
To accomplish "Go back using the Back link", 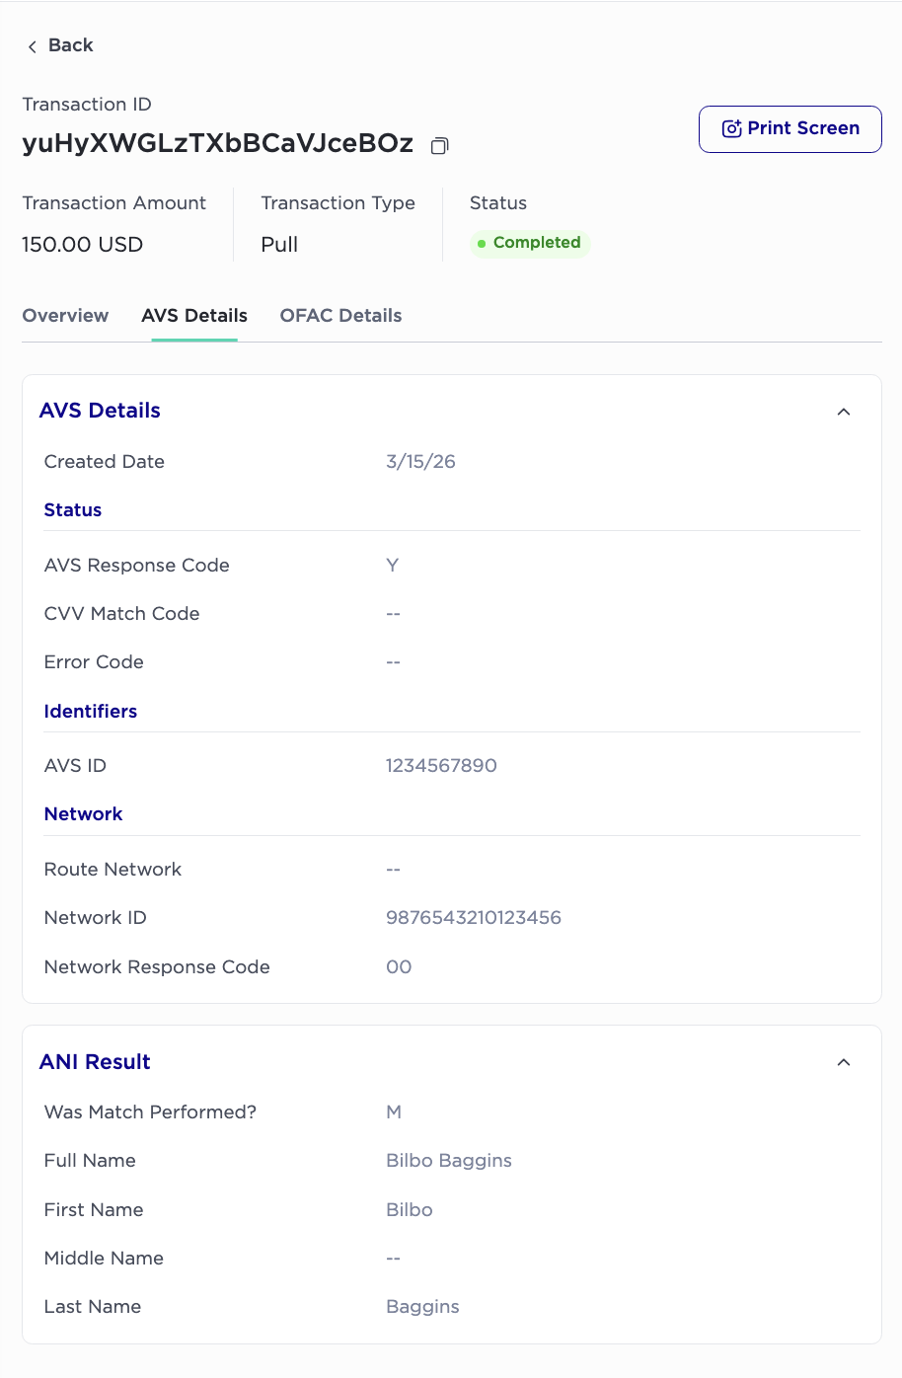I will coord(60,45).
